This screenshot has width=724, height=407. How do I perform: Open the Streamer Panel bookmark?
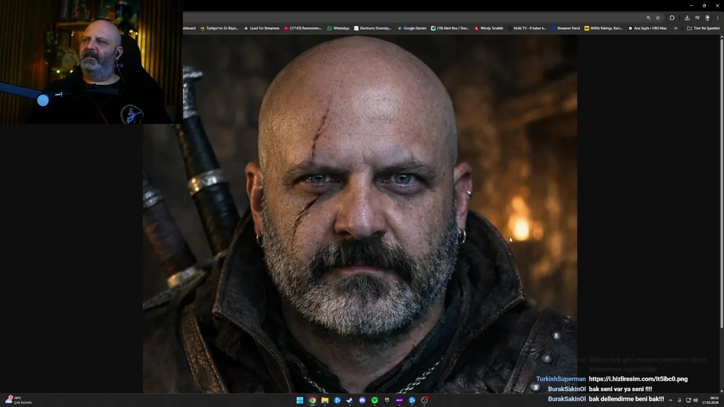tap(565, 28)
